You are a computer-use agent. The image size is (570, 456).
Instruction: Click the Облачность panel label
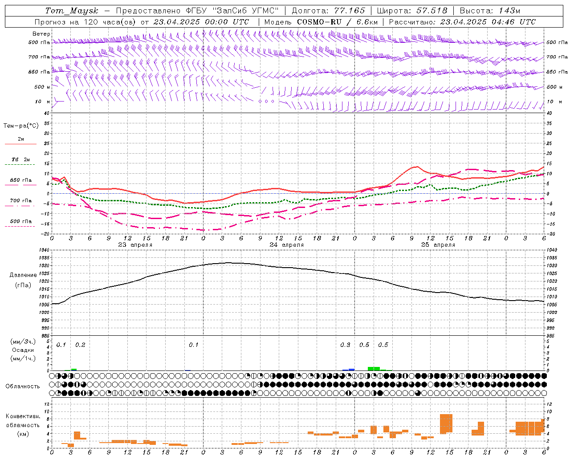coord(22,387)
